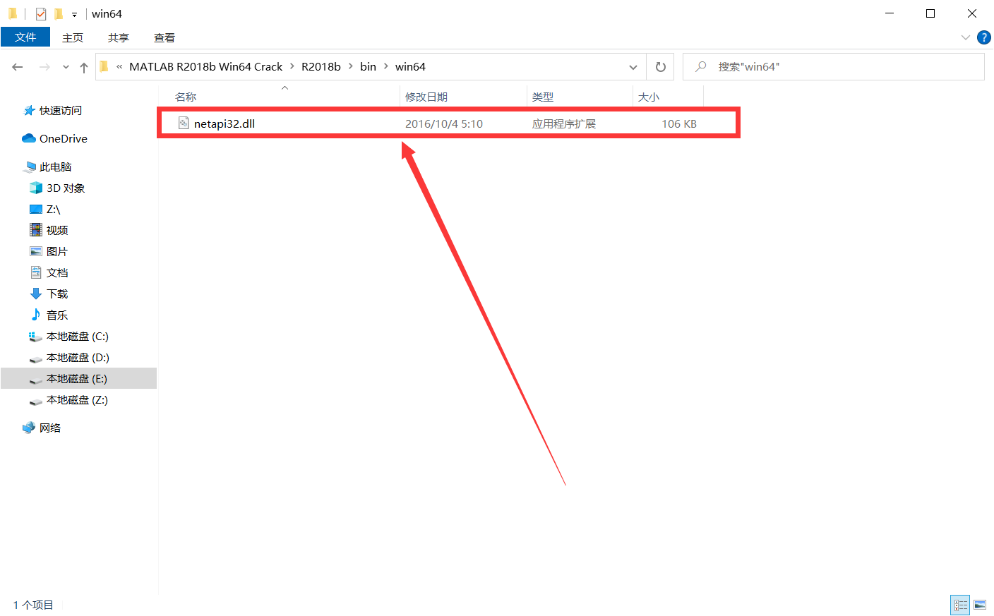Open the Z:\ location
The width and height of the screenshot is (994, 616).
(x=54, y=210)
